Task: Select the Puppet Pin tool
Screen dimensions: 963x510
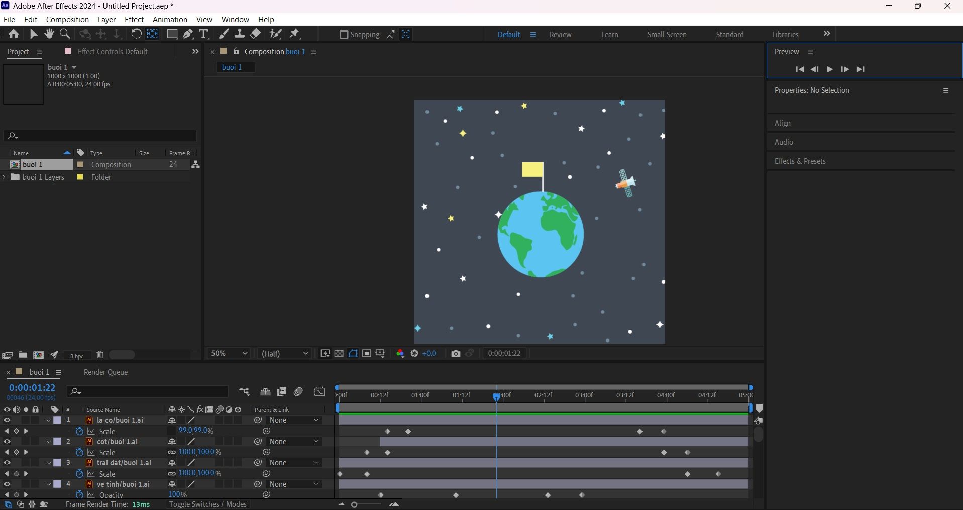Action: (295, 34)
